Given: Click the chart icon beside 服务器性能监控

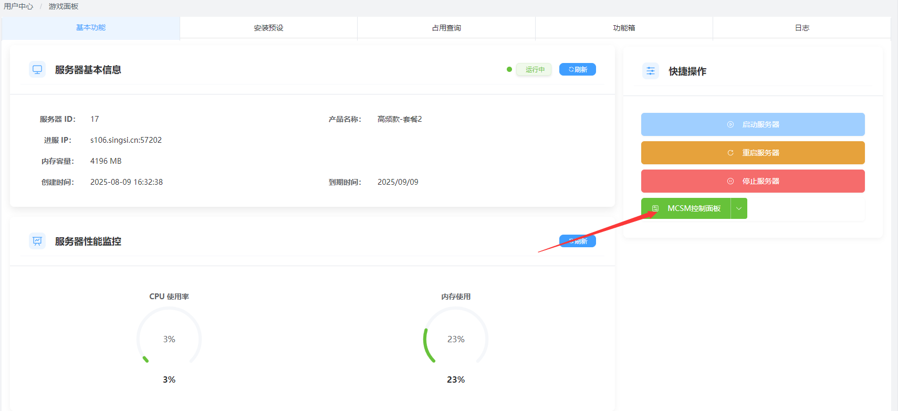Looking at the screenshot, I should [x=37, y=241].
